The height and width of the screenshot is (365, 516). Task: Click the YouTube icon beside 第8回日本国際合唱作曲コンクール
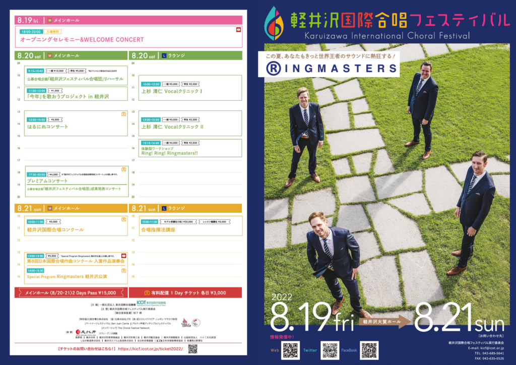click(x=124, y=256)
